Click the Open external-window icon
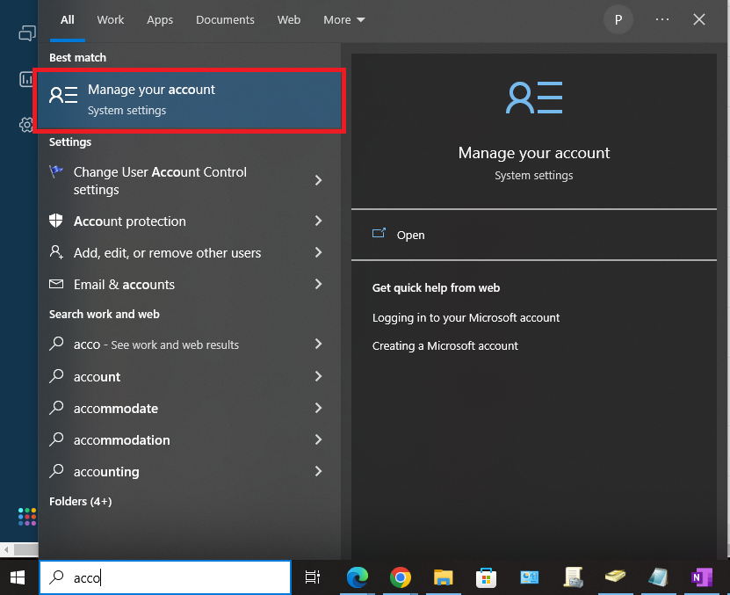730x595 pixels. coord(379,233)
